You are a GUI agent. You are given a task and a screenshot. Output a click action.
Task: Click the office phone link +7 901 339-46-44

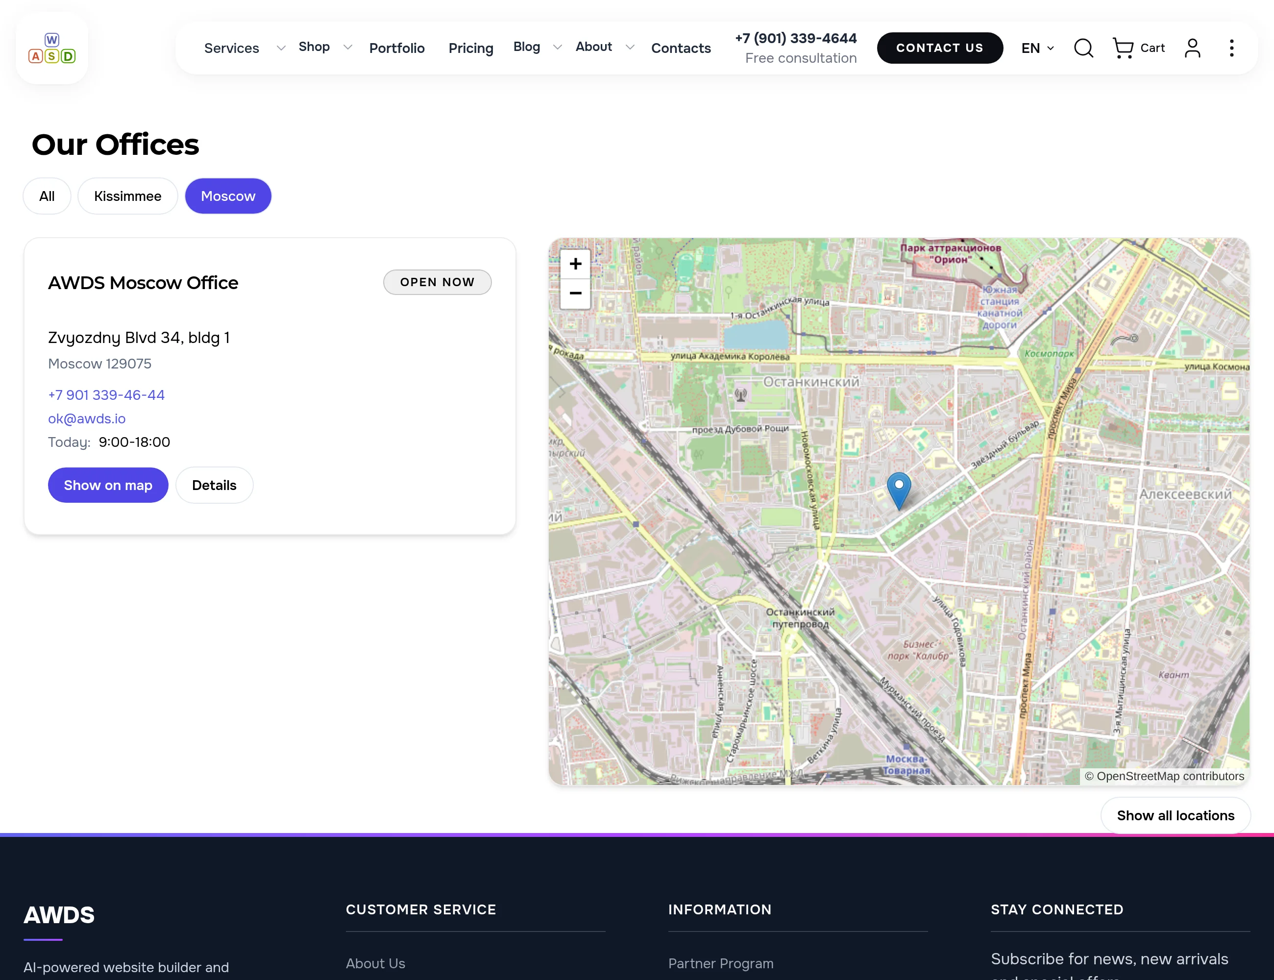click(x=106, y=395)
